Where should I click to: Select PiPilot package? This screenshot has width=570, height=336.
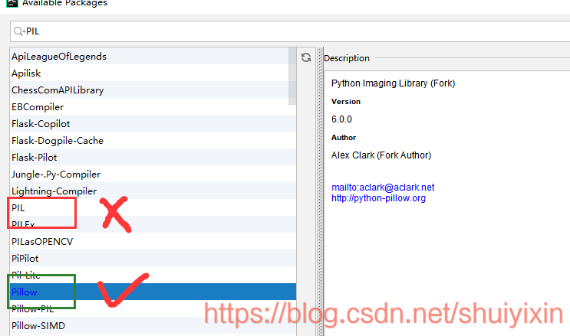153,258
